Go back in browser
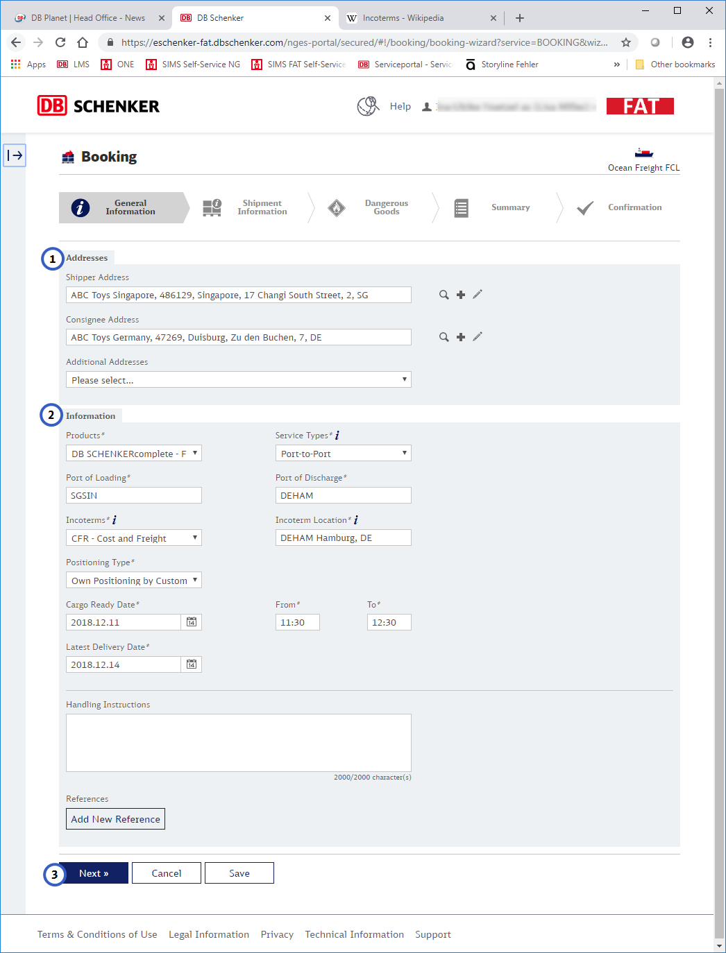 point(16,42)
